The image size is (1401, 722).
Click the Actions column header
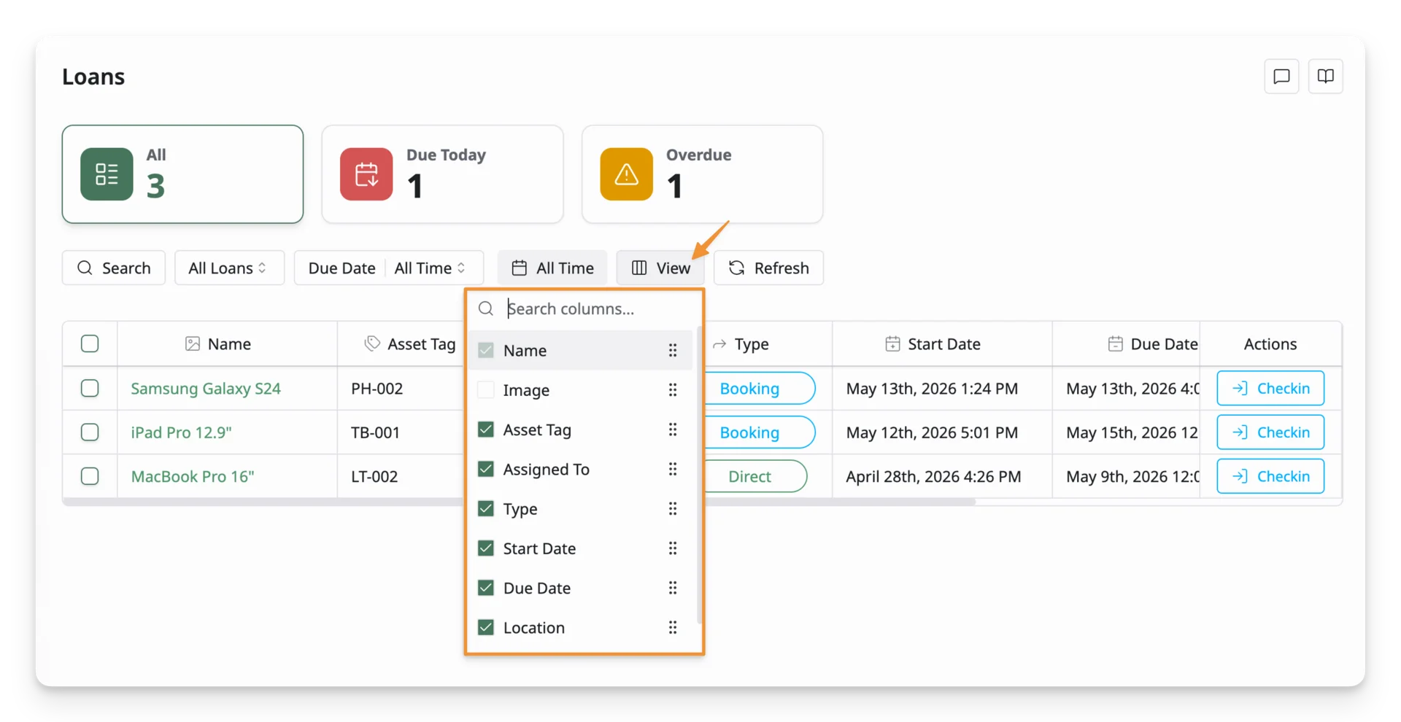point(1270,343)
